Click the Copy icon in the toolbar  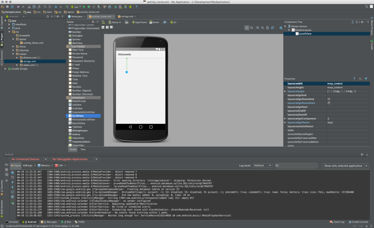click(34, 7)
